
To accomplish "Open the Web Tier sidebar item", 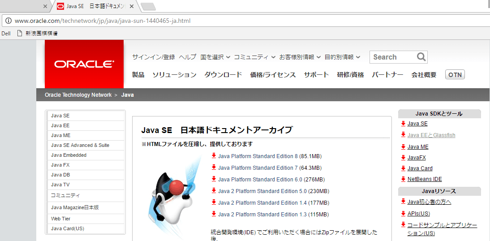I will pos(86,219).
